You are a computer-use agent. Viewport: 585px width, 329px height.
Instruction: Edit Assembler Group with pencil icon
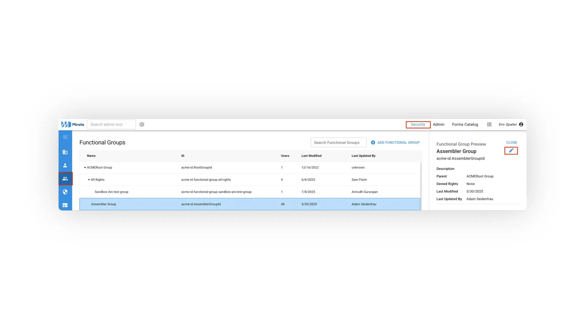coord(511,150)
